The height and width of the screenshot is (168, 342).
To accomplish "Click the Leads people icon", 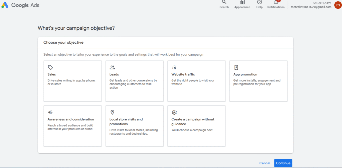I will [112, 67].
